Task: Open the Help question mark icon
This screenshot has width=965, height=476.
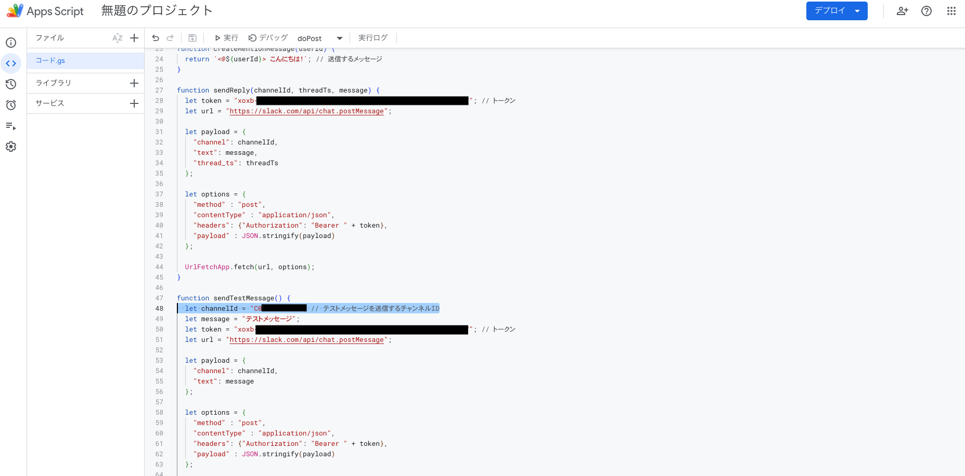Action: point(927,11)
